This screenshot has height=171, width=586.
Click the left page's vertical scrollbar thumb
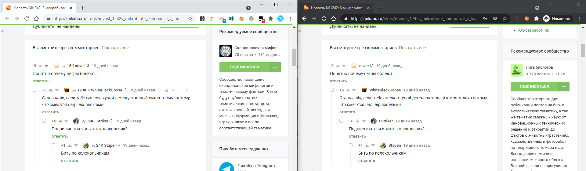coord(294,57)
